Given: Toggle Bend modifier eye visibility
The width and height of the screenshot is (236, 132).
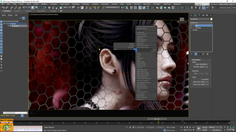Looking at the screenshot, I should point(192,26).
